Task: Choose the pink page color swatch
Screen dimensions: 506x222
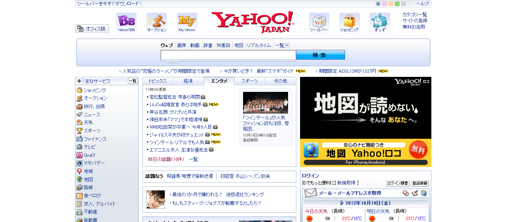Action: click(x=384, y=4)
